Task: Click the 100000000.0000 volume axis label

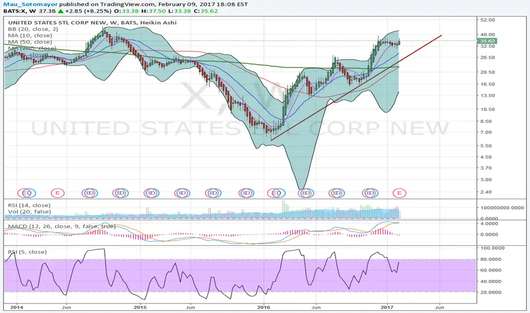Action: 502,208
